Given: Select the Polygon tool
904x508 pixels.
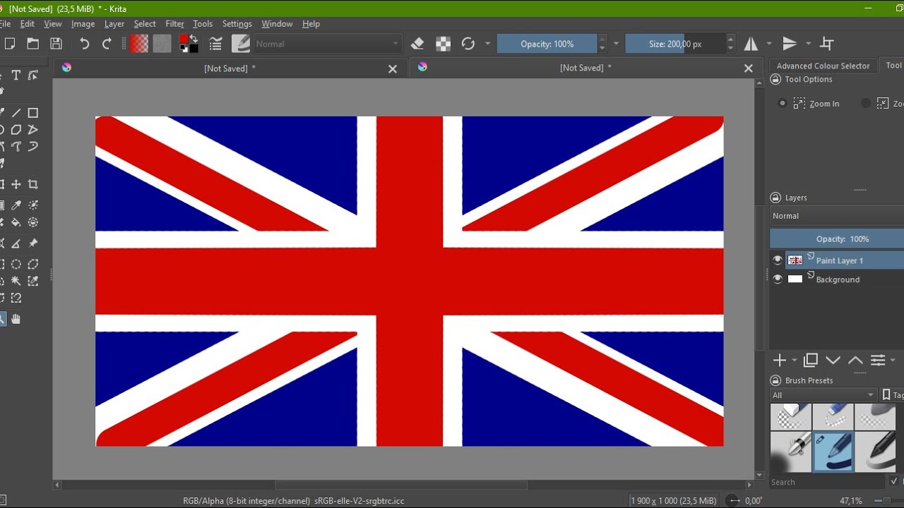Looking at the screenshot, I should point(16,130).
